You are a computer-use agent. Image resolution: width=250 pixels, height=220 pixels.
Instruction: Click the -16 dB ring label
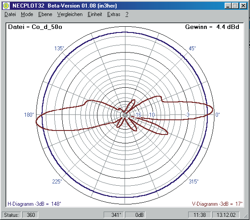click(138, 115)
